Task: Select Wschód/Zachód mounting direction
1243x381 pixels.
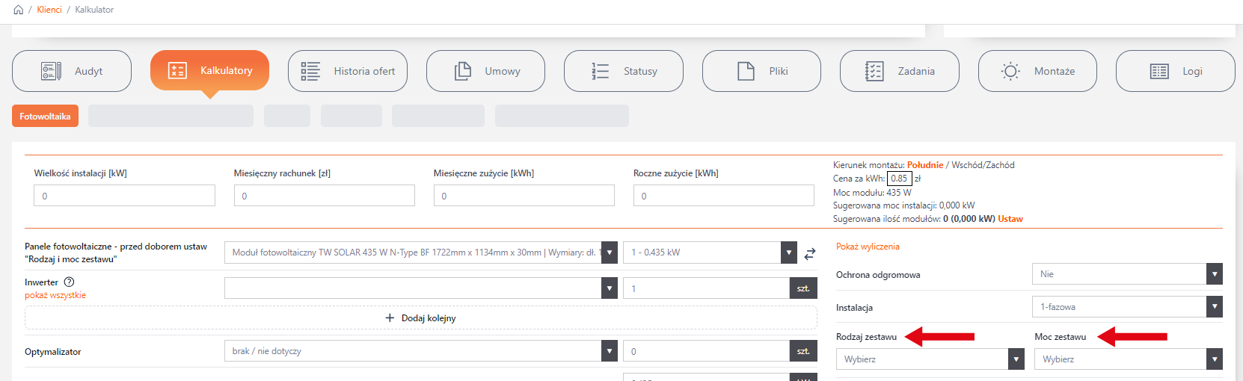Action: [983, 165]
